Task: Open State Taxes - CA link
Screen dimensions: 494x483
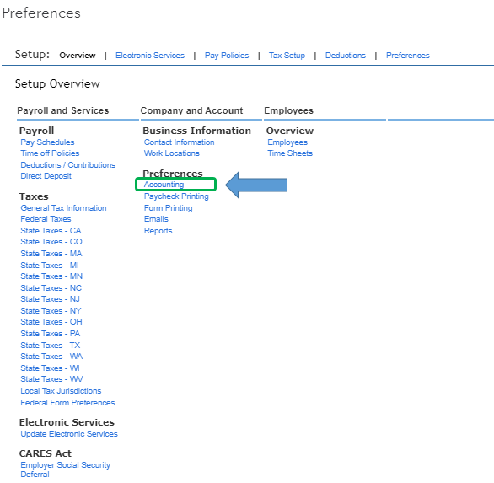Action: coord(51,231)
